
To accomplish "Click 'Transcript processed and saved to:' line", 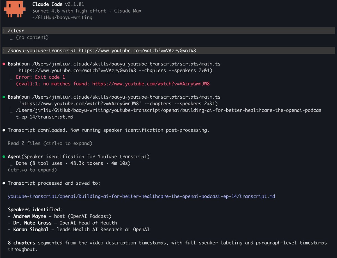I will [x=54, y=183].
